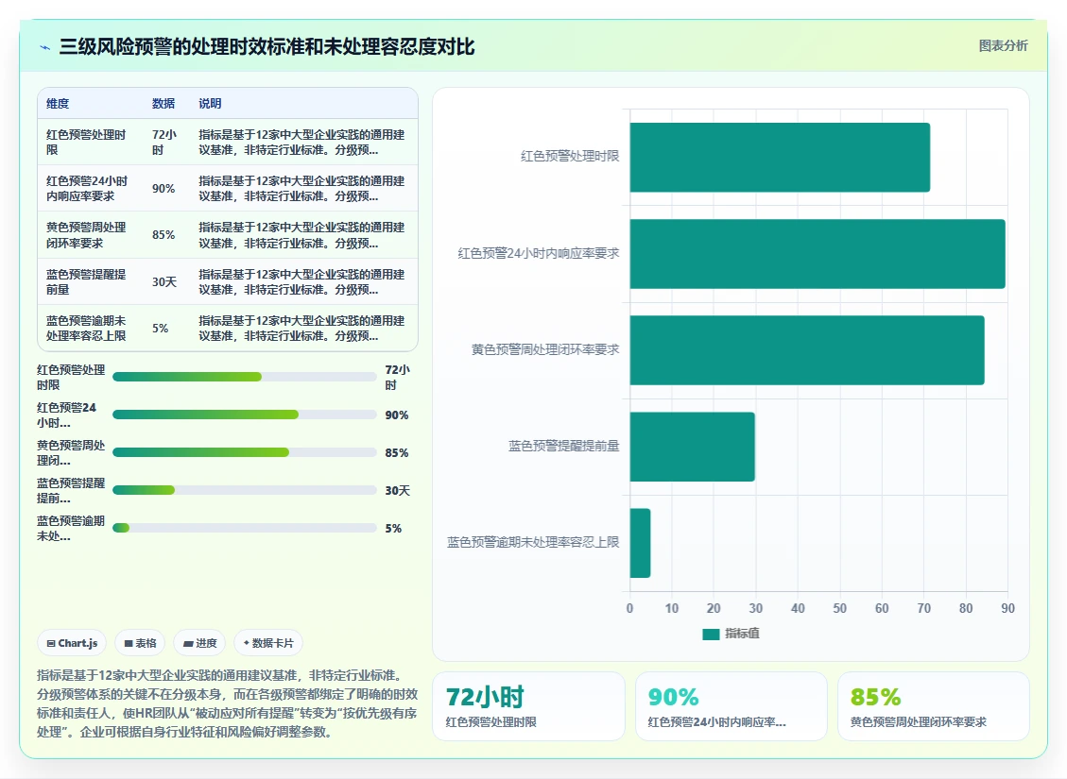Click chart bar for 蓝色预警逾期未处理率容忍上限
This screenshot has height=779, width=1067.
coord(641,543)
